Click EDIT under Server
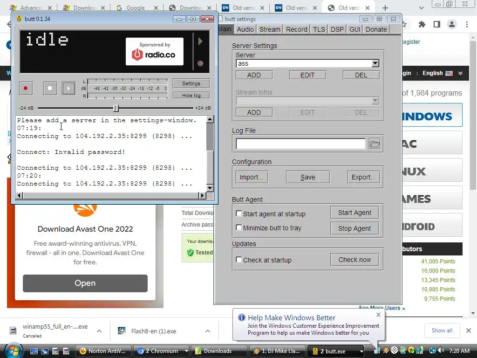 click(x=307, y=75)
